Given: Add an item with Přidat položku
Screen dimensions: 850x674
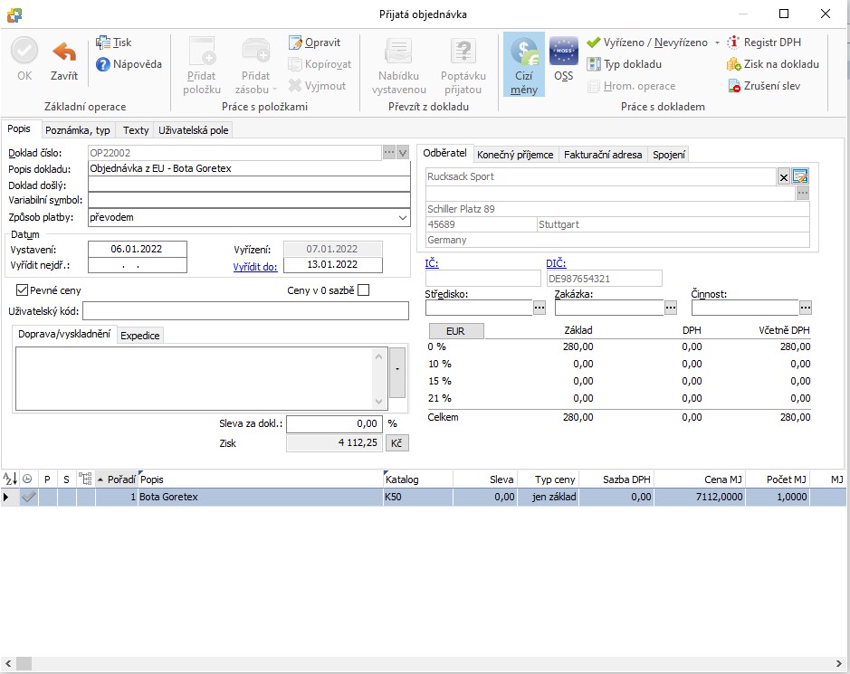Looking at the screenshot, I should pos(202,66).
